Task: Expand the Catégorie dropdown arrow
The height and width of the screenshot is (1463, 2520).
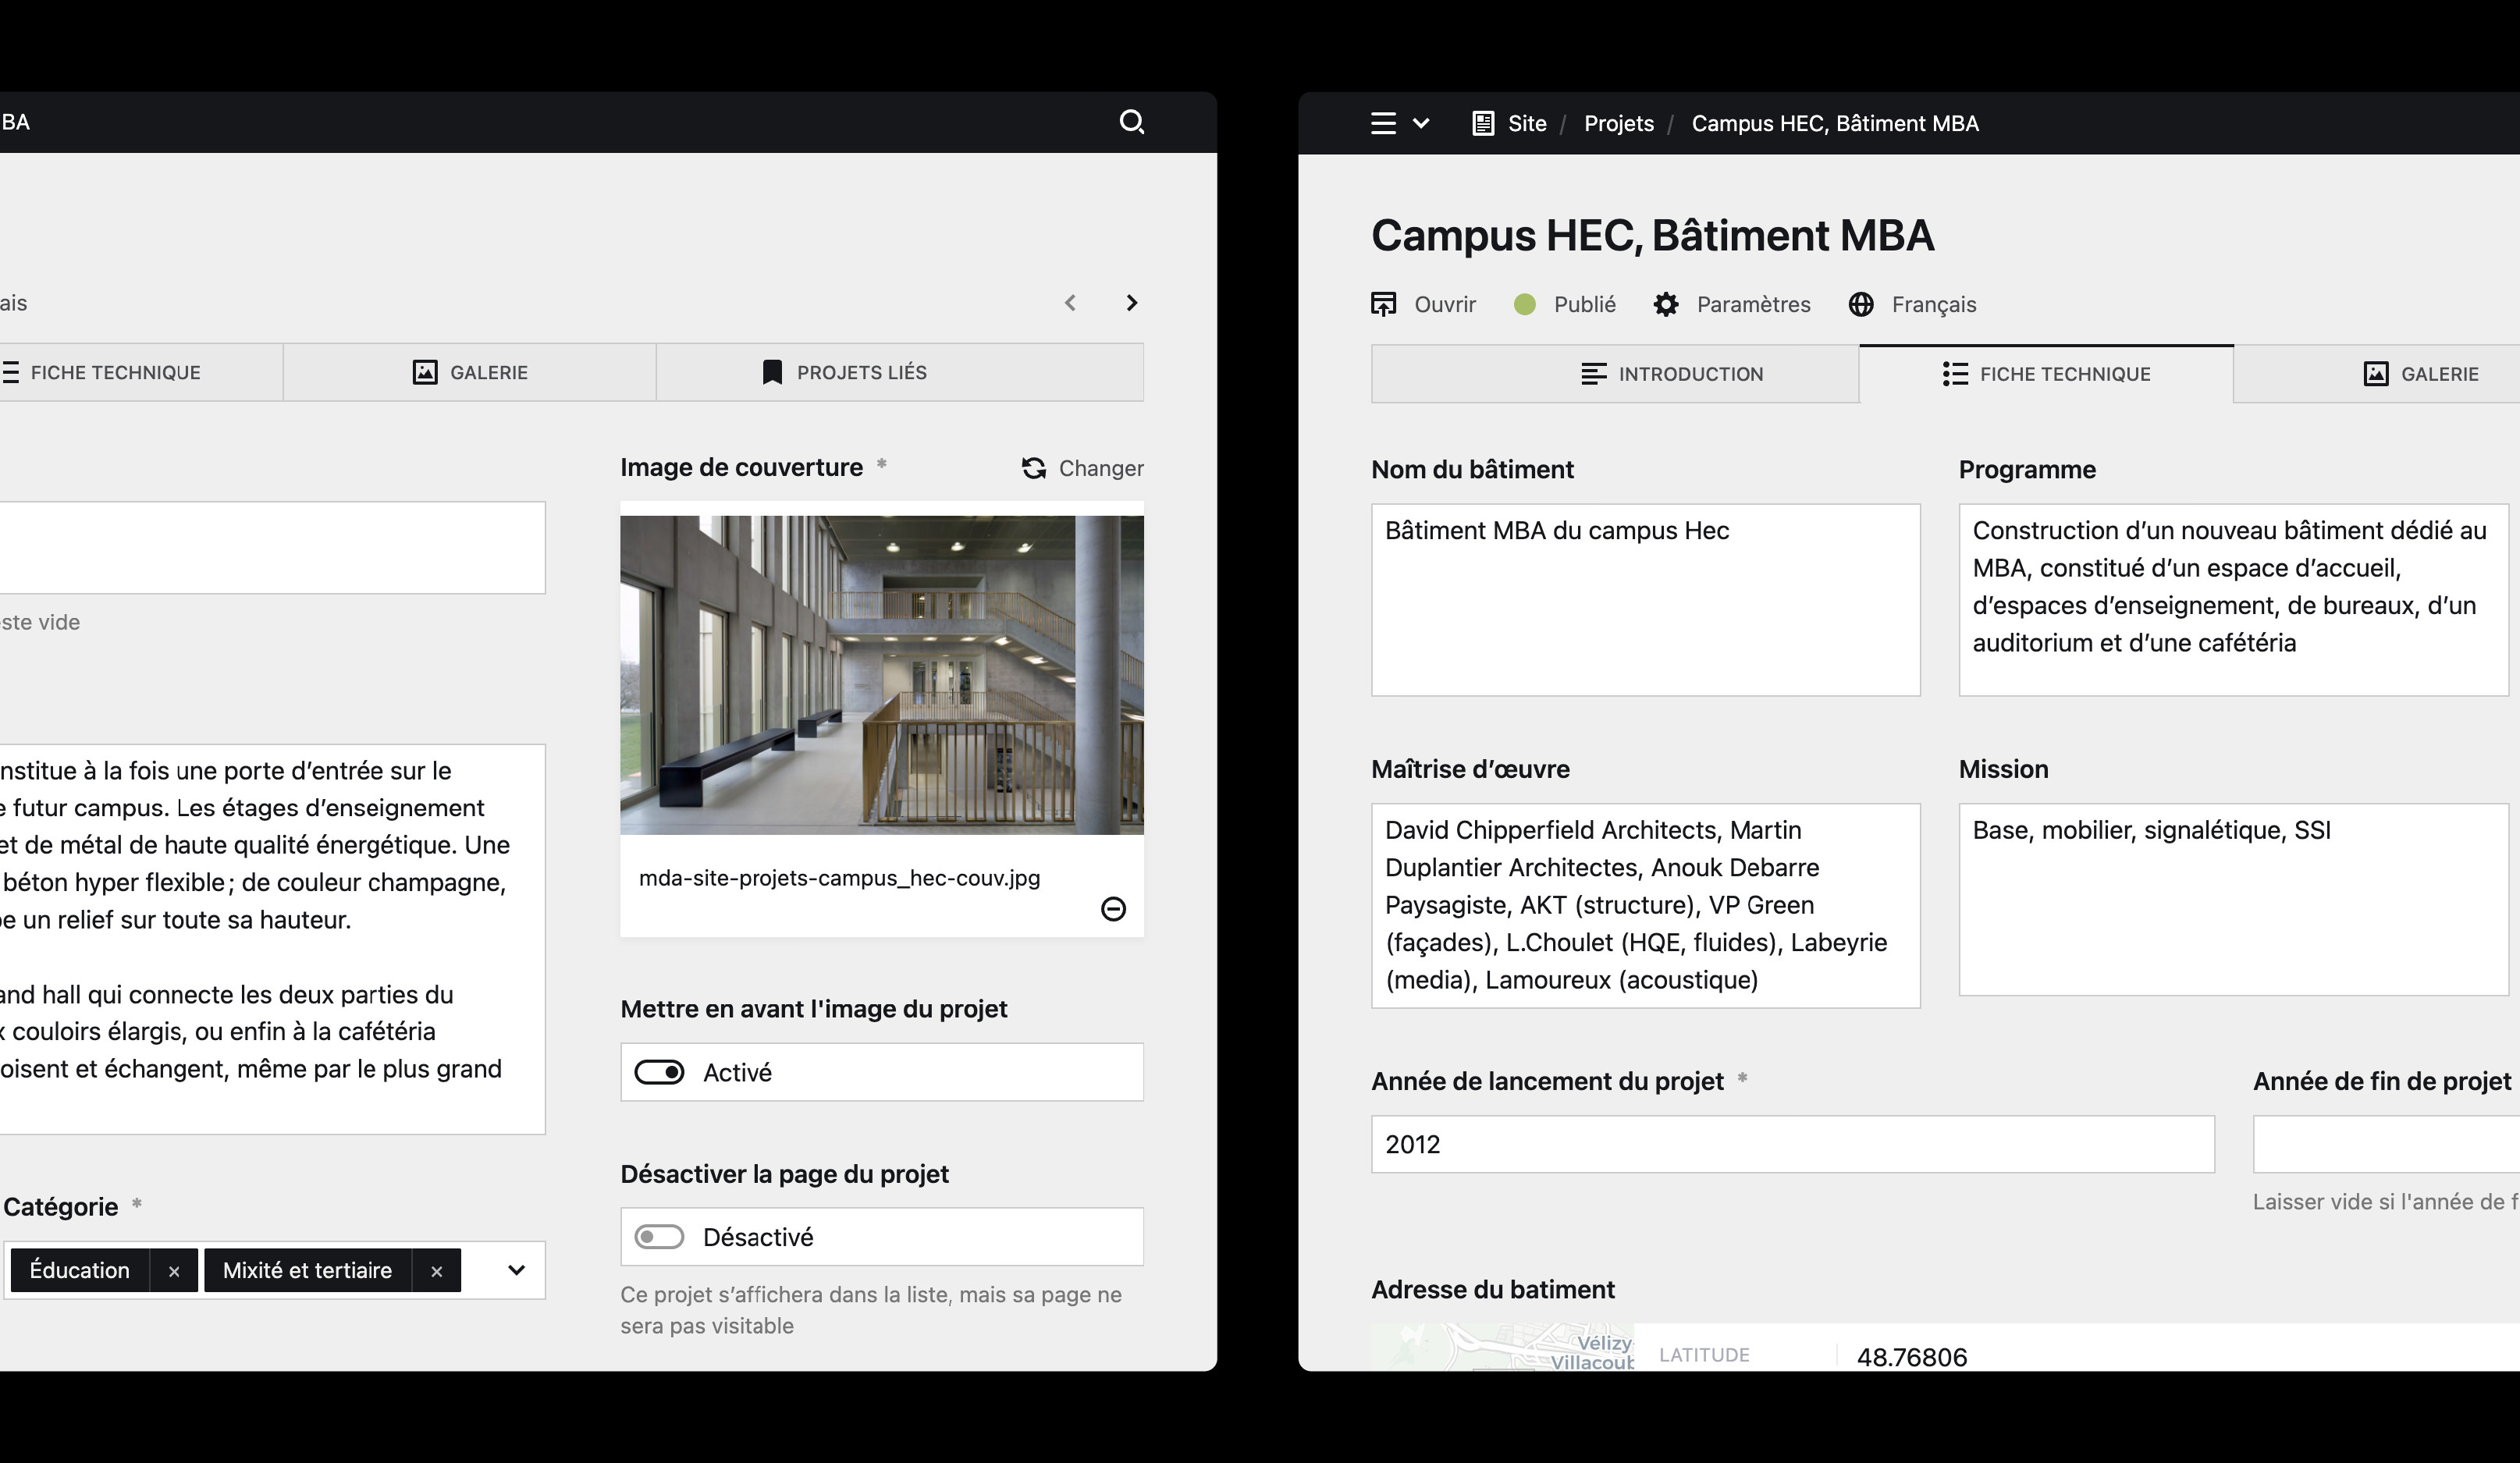Action: [x=516, y=1270]
